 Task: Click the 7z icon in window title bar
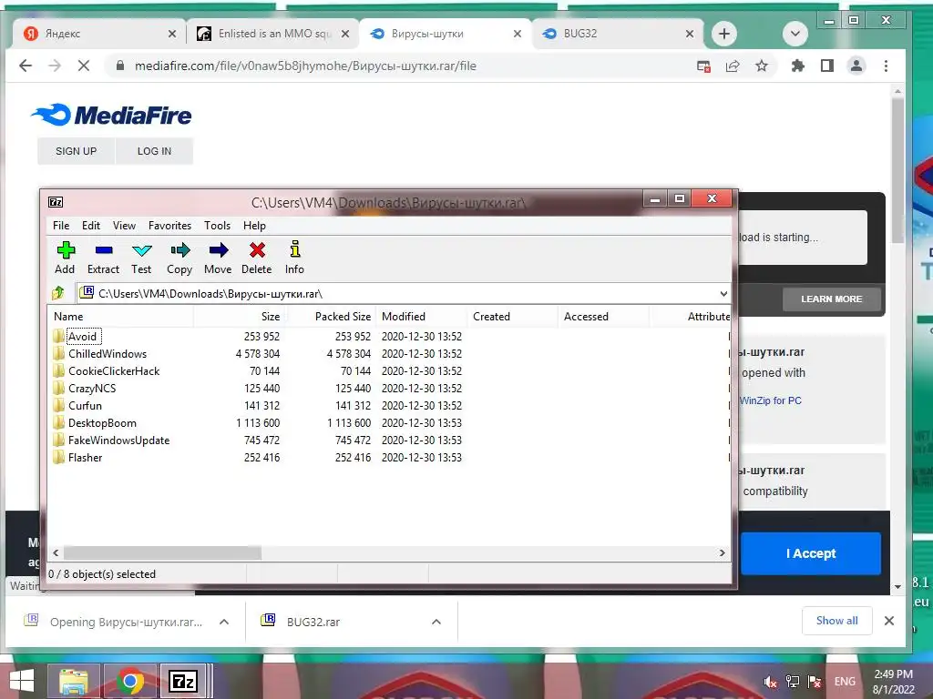tap(56, 202)
